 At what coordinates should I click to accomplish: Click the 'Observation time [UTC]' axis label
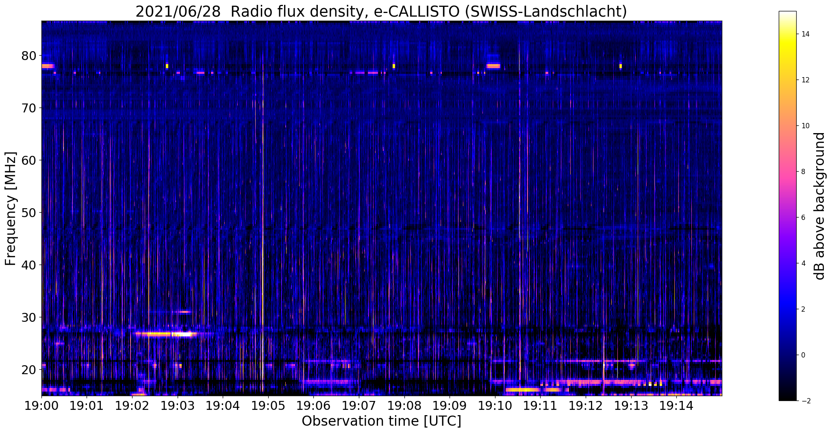click(x=381, y=421)
